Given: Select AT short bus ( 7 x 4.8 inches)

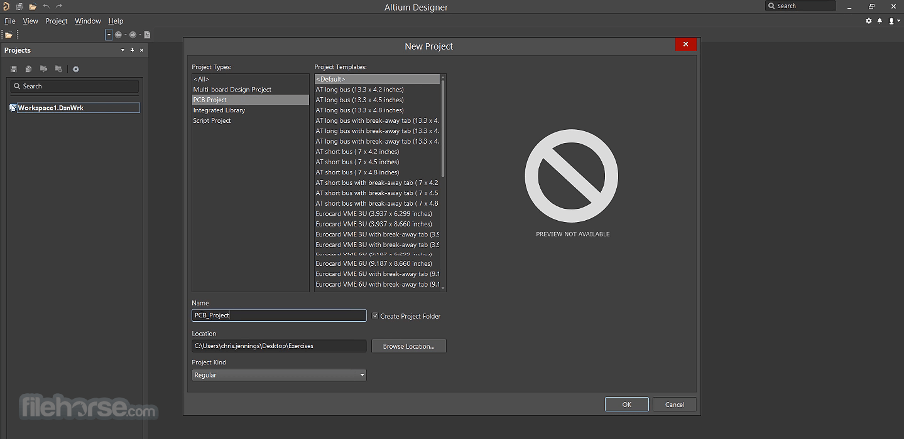Looking at the screenshot, I should pos(377,172).
